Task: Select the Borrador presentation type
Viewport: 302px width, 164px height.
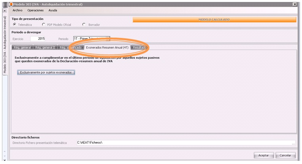Action: 84,25
